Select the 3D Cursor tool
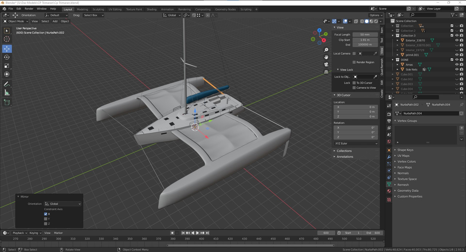 tap(7, 39)
